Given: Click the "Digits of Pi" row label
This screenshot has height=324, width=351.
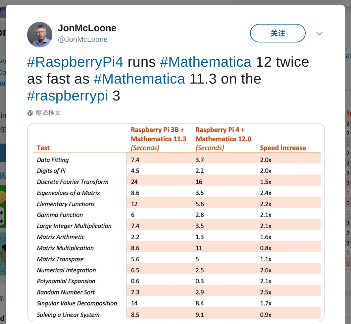Looking at the screenshot, I should click(x=51, y=171).
